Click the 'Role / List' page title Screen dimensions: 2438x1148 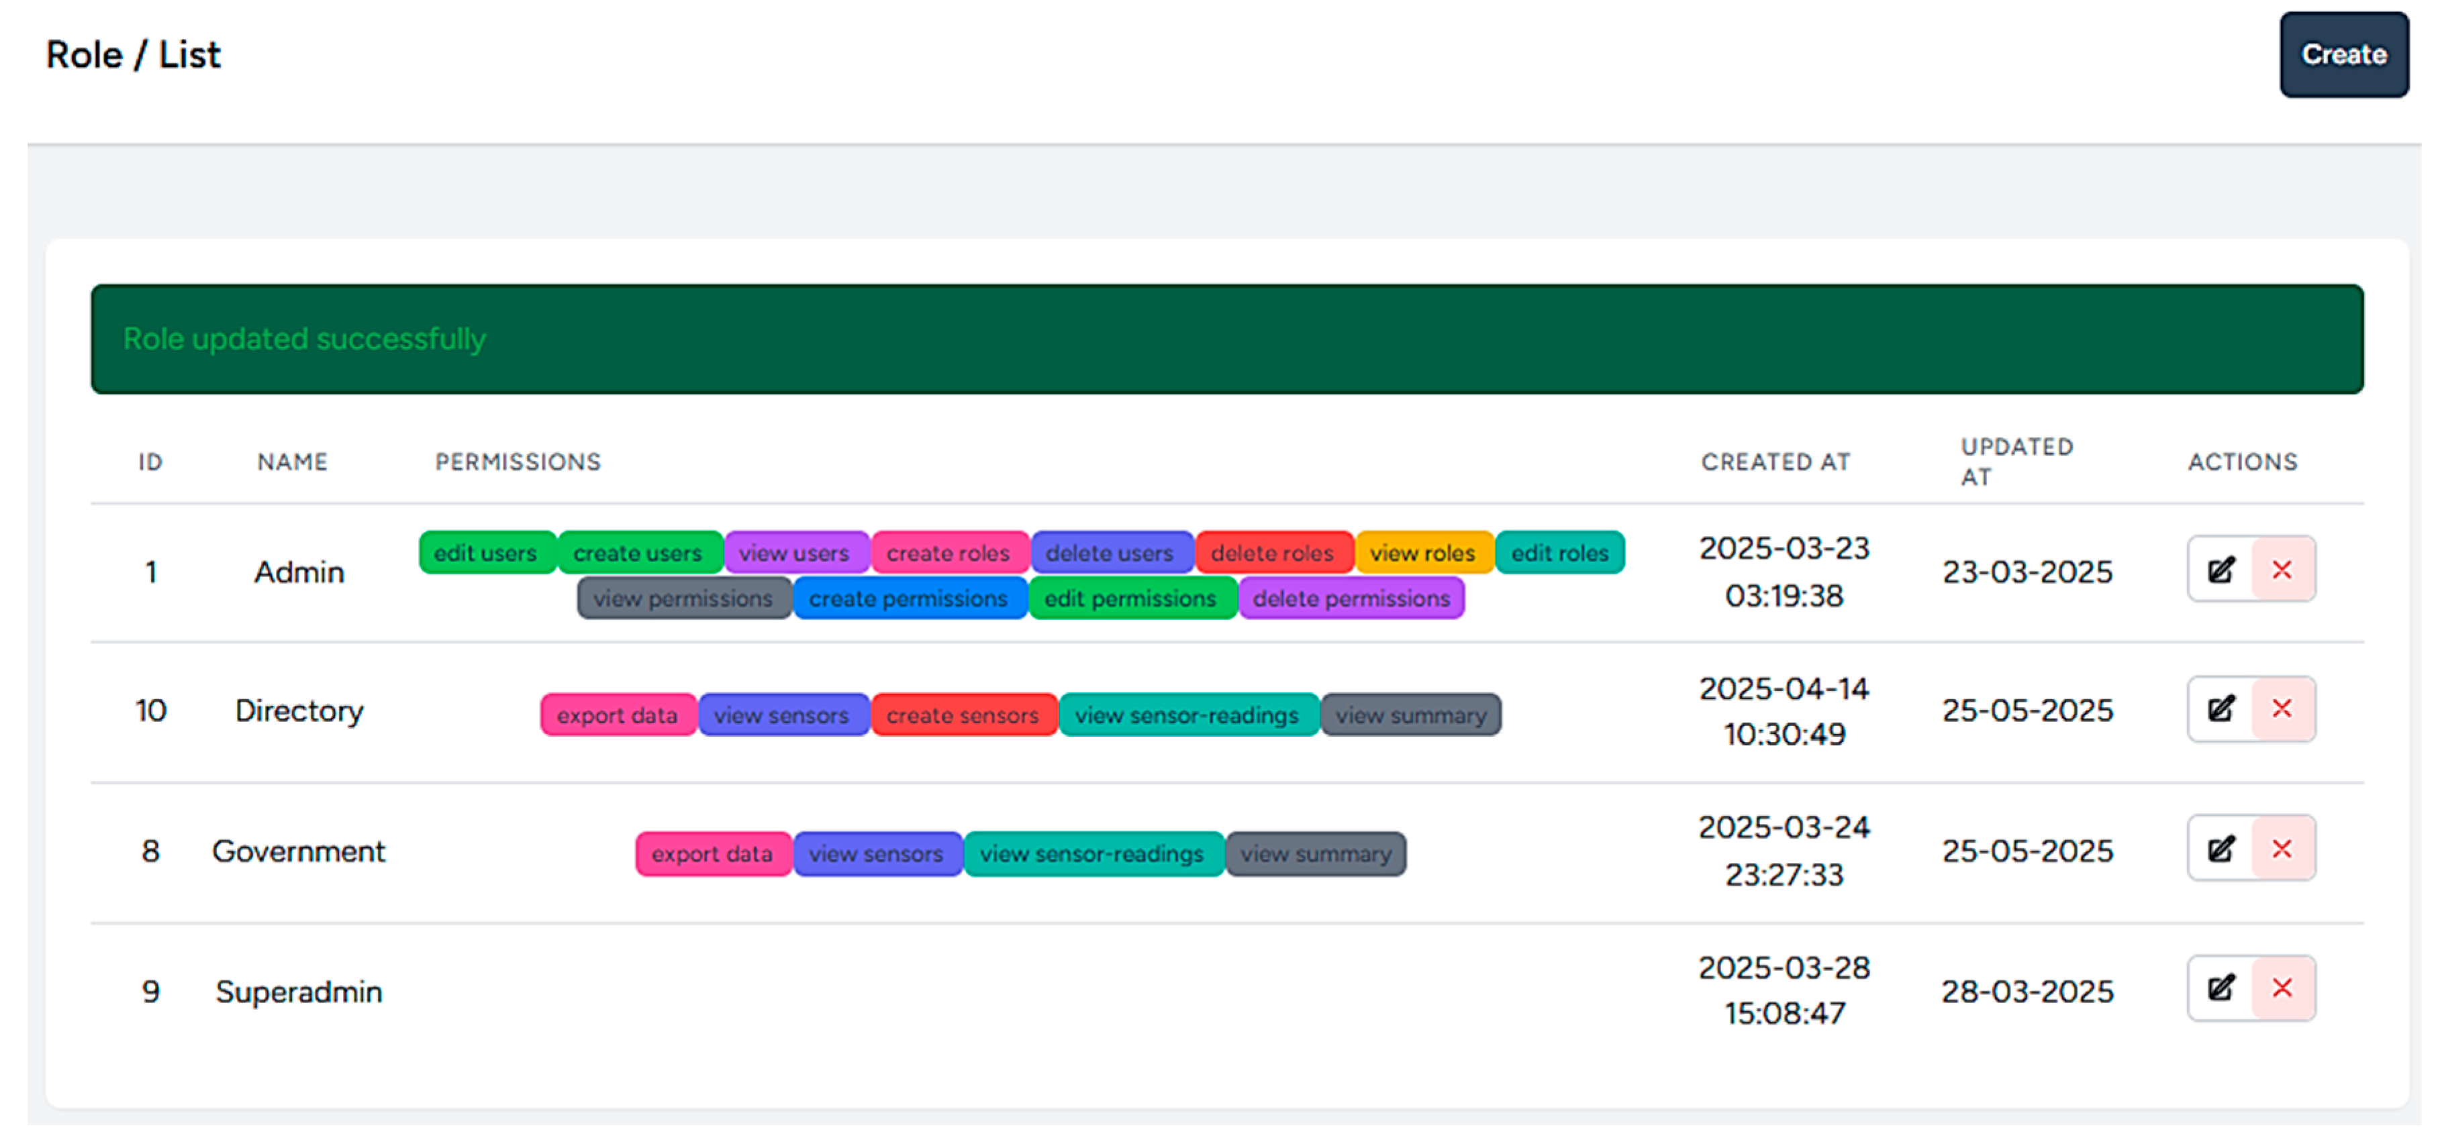pyautogui.click(x=134, y=55)
